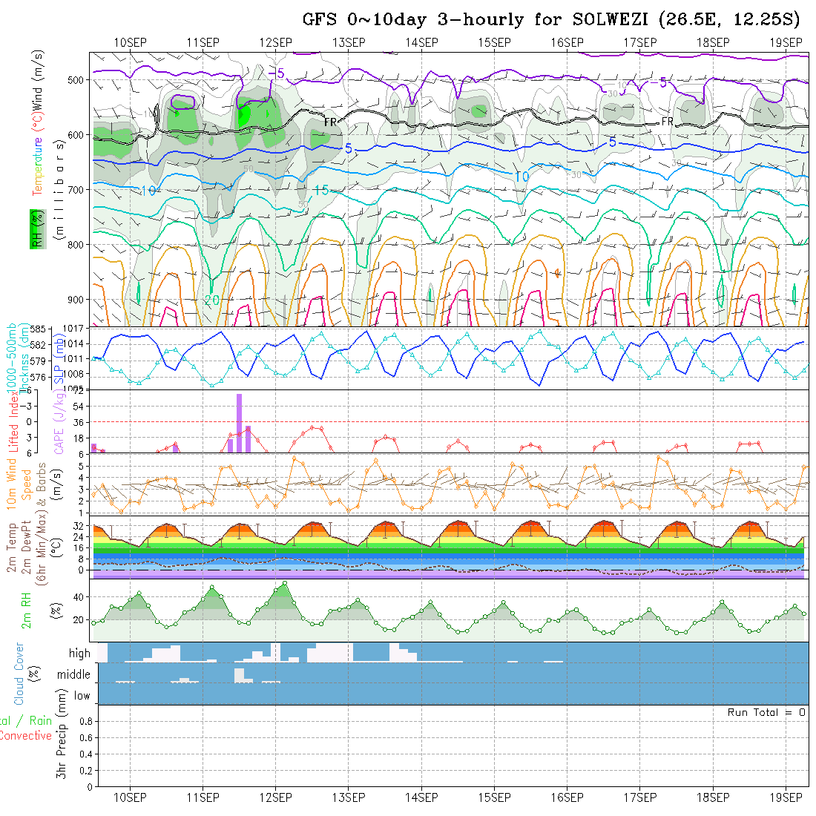Click the FR freezing-level label near 13SEP
The width and height of the screenshot is (816, 816).
click(x=331, y=121)
